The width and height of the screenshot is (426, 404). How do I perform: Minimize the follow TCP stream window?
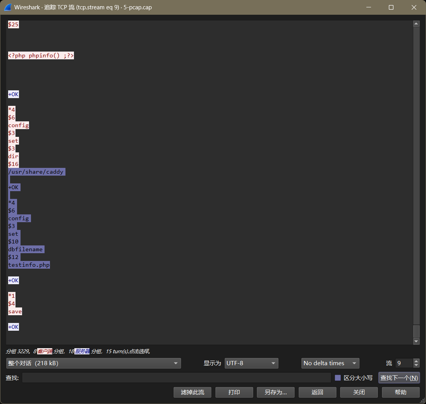(x=368, y=7)
